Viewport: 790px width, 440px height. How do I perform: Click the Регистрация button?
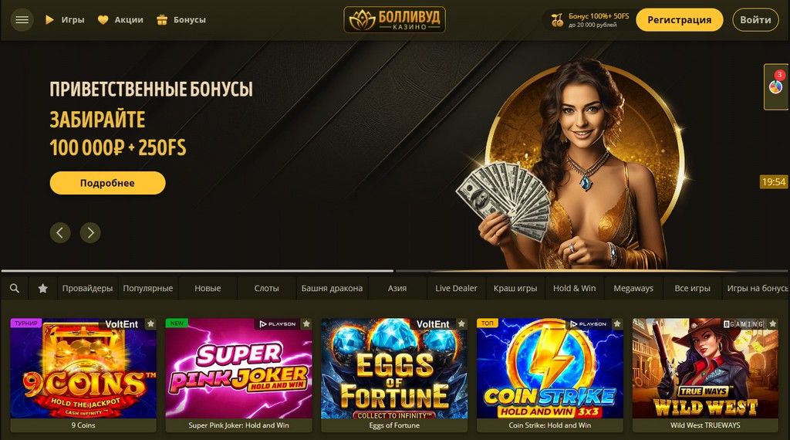tap(679, 20)
